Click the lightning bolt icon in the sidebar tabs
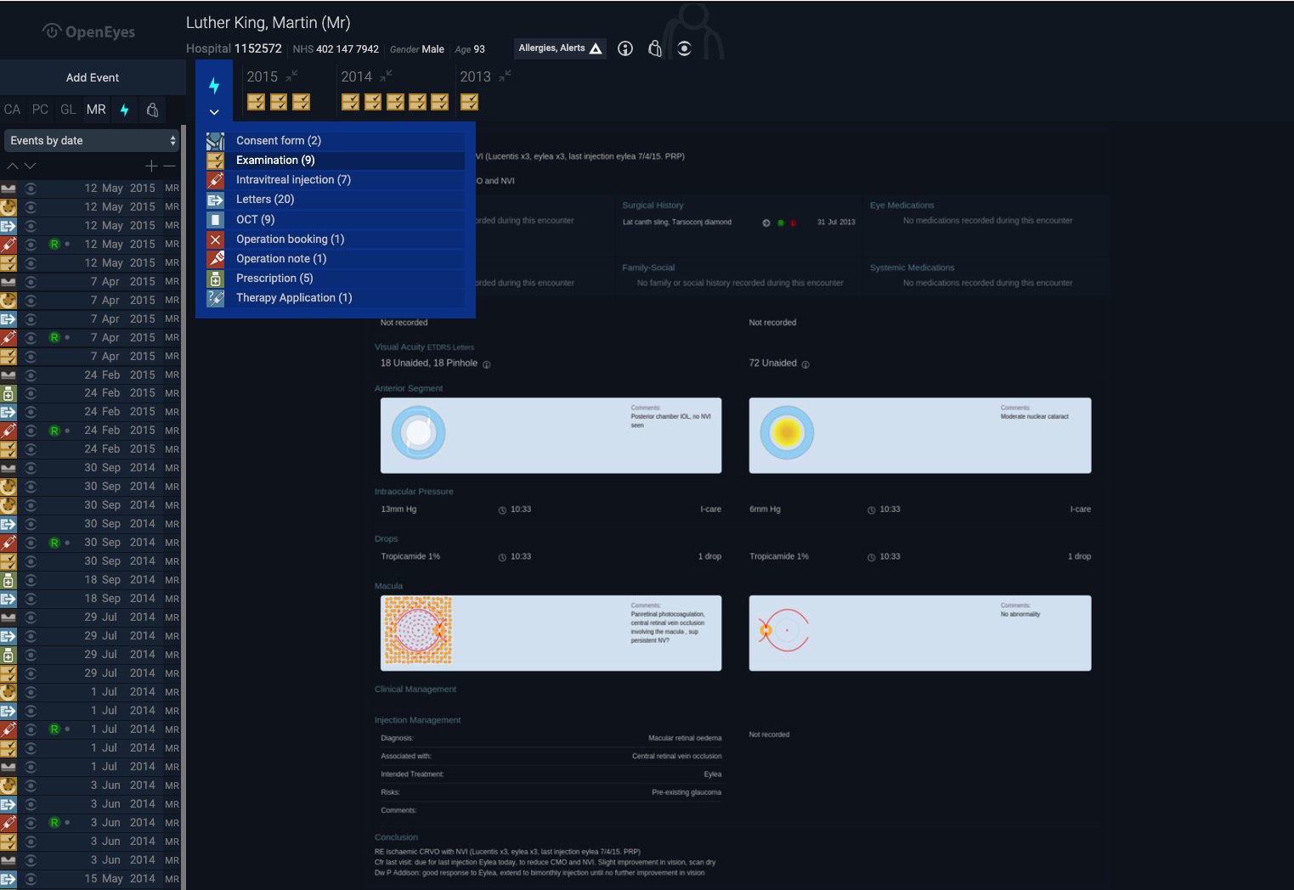Viewport: 1294px width, 890px height. pyautogui.click(x=125, y=110)
